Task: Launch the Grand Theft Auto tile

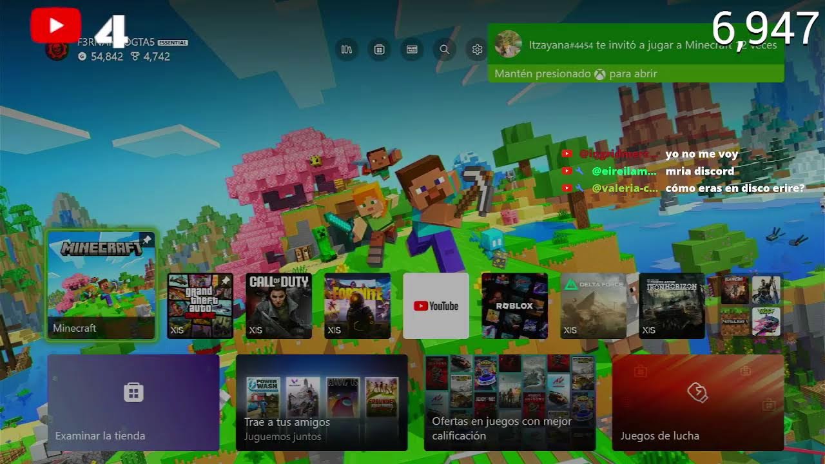Action: (200, 305)
